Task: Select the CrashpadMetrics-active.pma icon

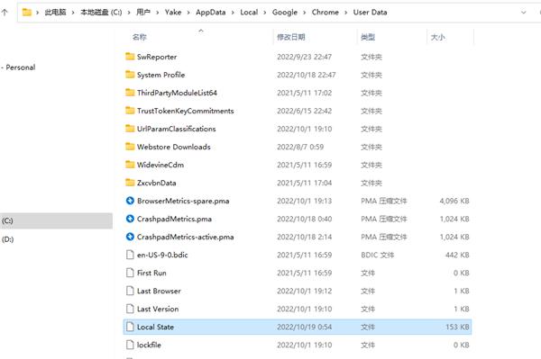Action: tap(130, 237)
